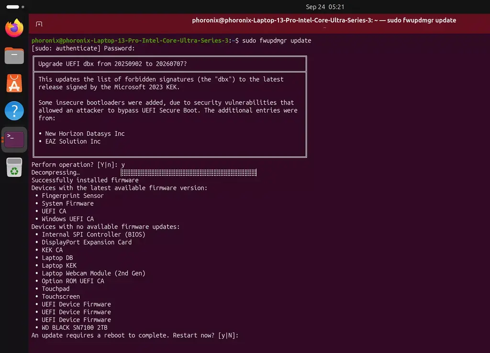The image size is (490, 353).
Task: Launch the Files manager dock icon
Action: click(x=14, y=55)
